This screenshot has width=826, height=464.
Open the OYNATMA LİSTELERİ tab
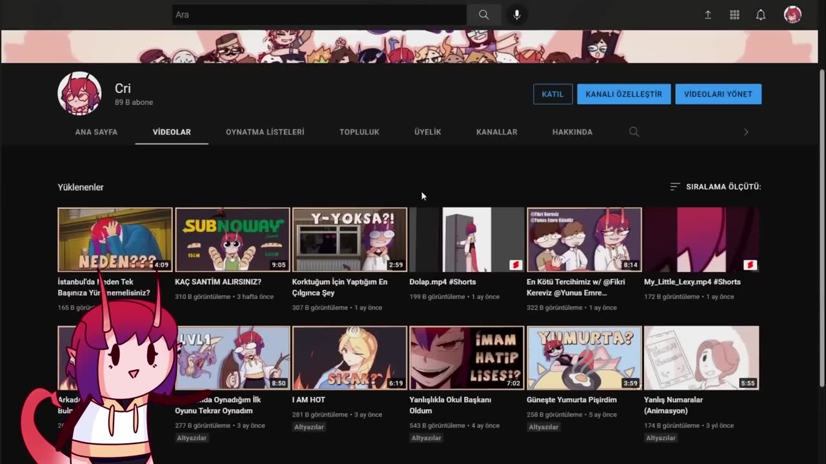265,132
